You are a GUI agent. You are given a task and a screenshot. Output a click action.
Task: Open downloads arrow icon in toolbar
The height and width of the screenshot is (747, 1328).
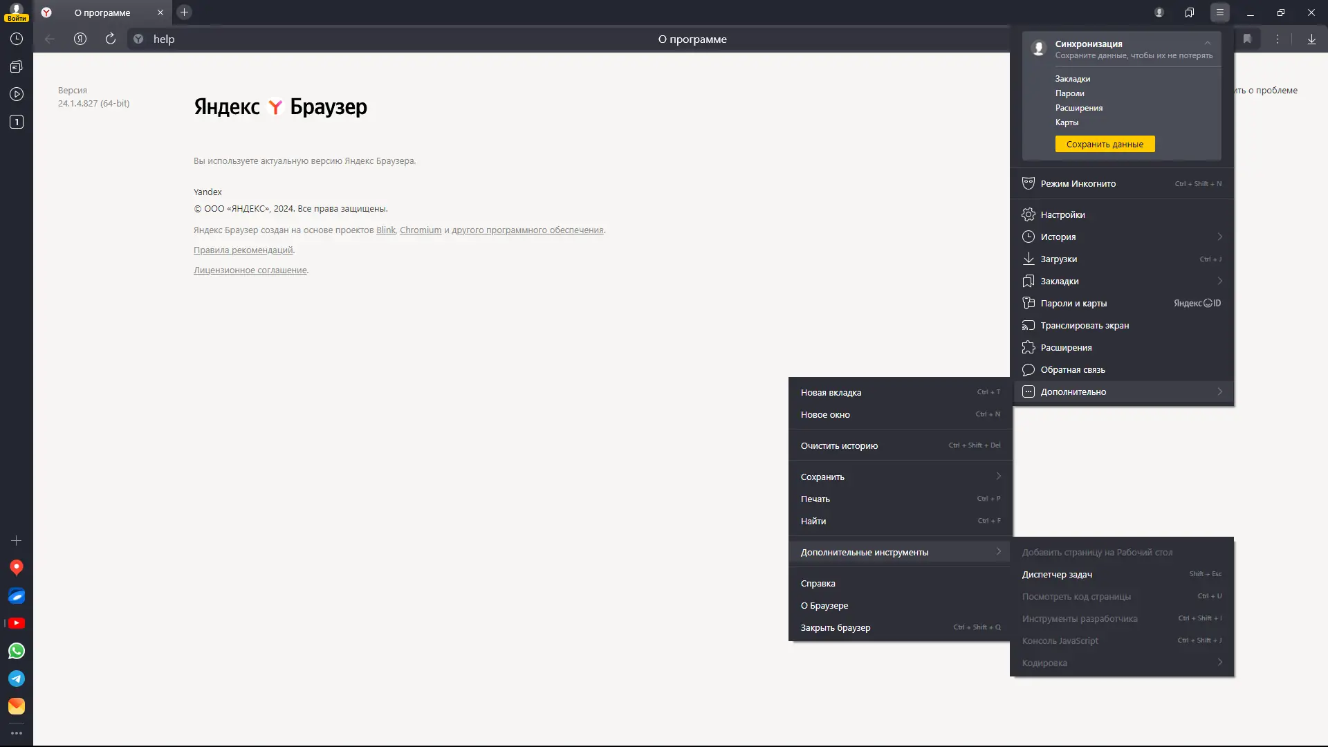(x=1311, y=39)
